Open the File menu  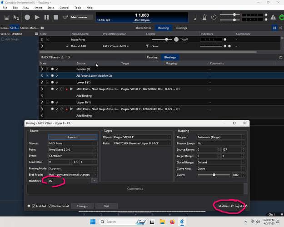(x=5, y=8)
